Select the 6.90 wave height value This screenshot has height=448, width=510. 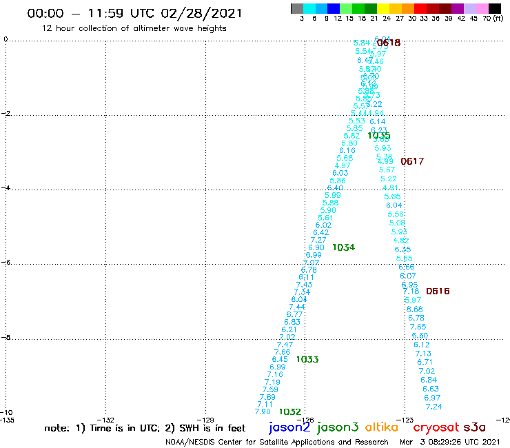(x=316, y=247)
